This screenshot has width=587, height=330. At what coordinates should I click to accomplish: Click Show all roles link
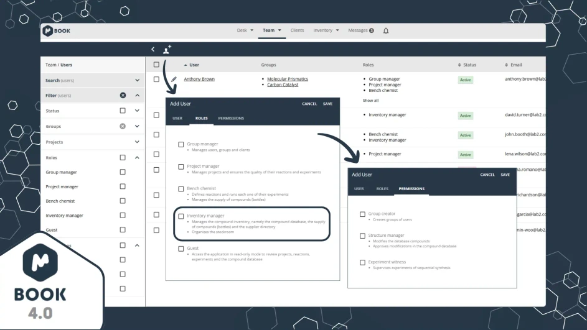(x=370, y=101)
